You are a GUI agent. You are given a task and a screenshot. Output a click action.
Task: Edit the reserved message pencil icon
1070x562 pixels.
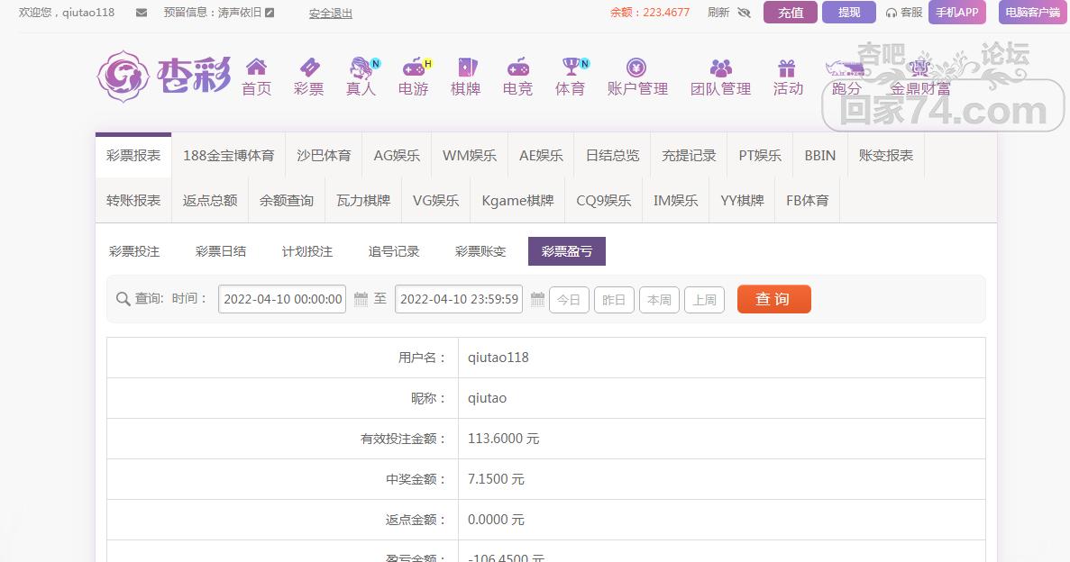[x=270, y=13]
